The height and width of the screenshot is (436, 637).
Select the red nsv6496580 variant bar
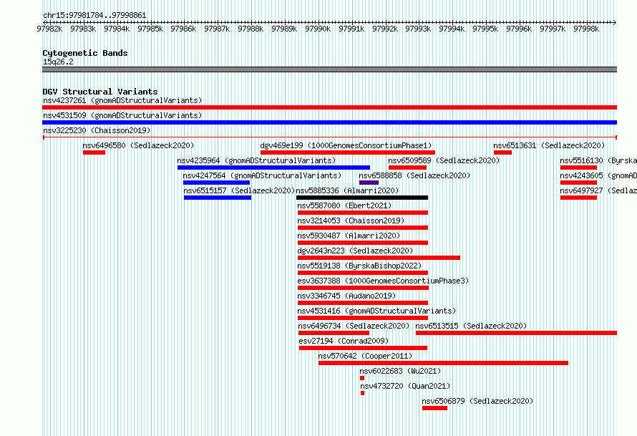click(x=94, y=152)
